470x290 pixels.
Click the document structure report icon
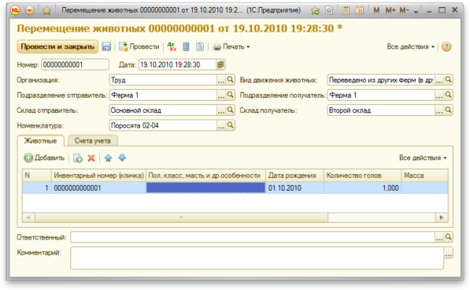click(x=200, y=46)
